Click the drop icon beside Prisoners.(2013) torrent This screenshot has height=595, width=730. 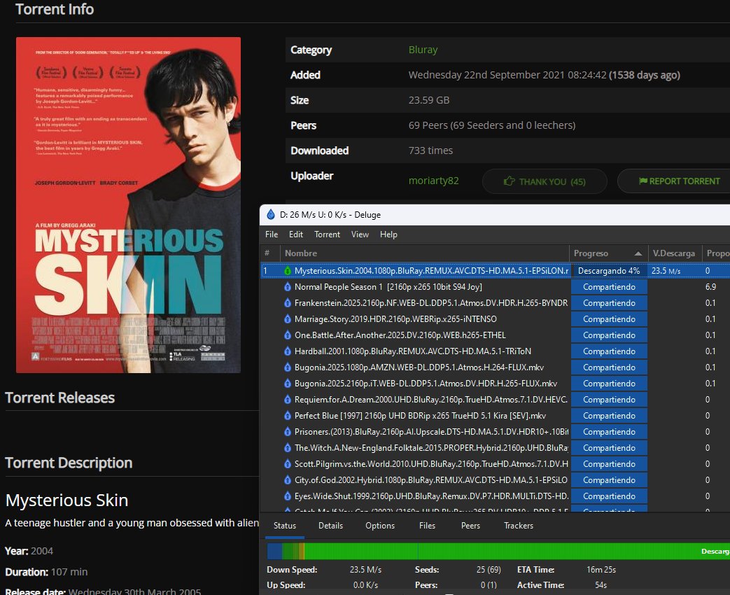288,432
